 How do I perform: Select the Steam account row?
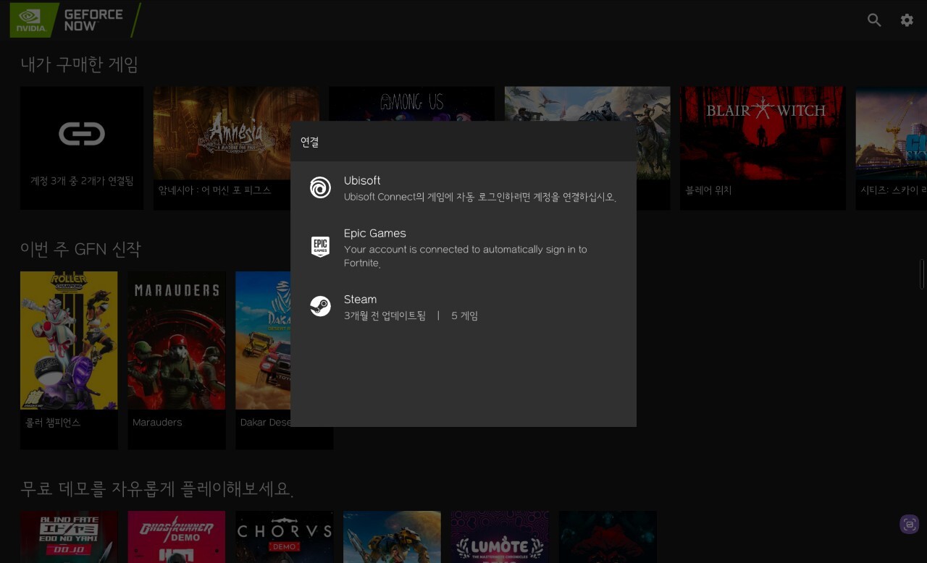coord(463,307)
